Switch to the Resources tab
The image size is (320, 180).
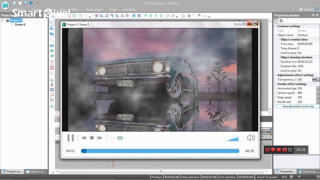tap(308, 171)
